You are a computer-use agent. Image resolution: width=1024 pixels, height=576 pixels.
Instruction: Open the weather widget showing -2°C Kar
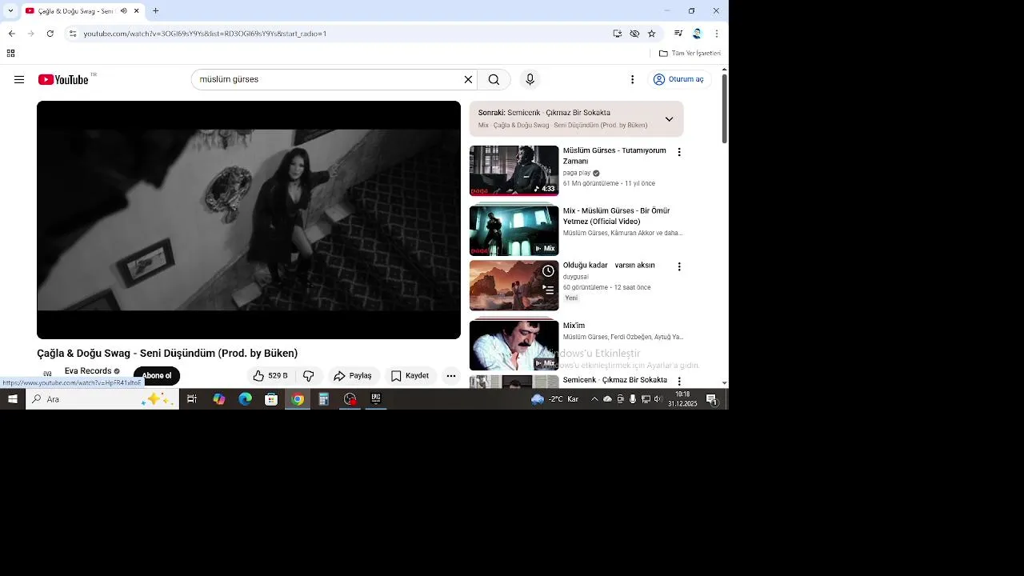pyautogui.click(x=555, y=399)
